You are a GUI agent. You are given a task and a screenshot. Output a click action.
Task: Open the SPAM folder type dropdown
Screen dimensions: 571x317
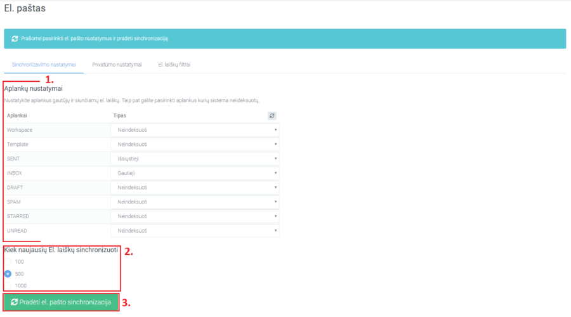point(195,202)
